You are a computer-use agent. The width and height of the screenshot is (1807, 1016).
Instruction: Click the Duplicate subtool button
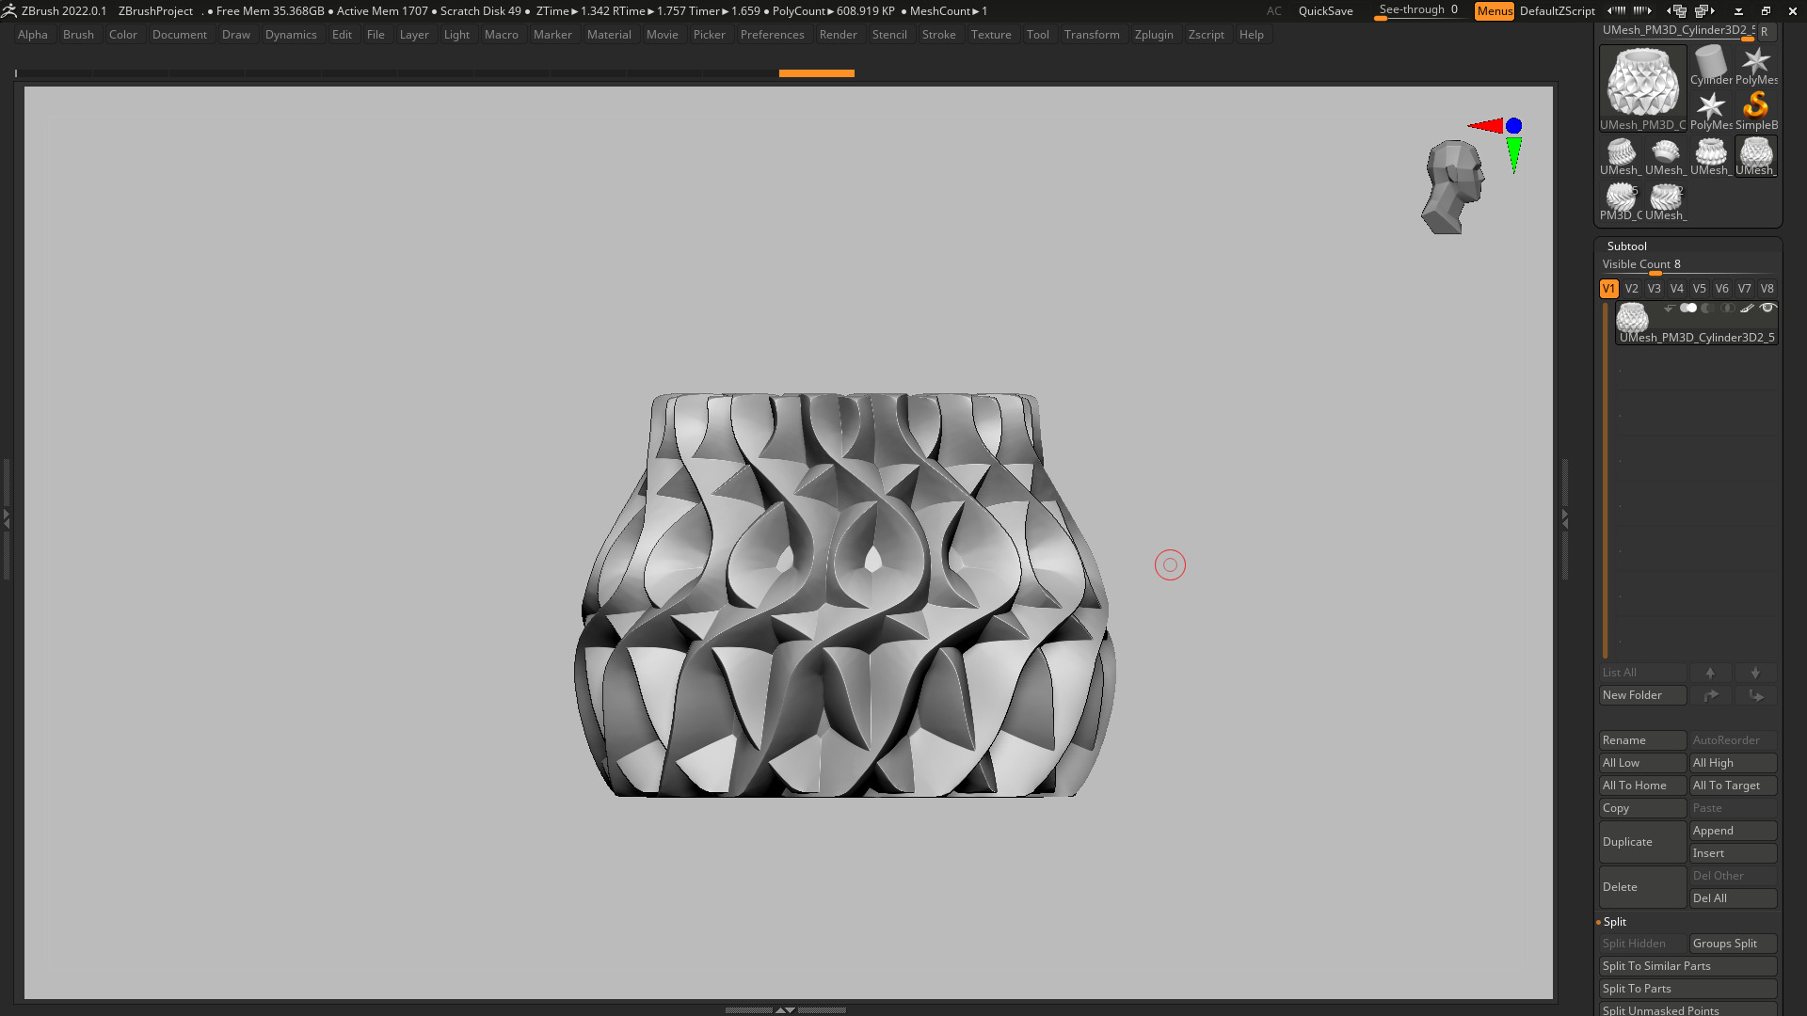tap(1642, 842)
